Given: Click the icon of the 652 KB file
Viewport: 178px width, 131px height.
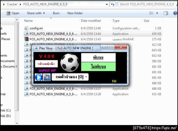Looking at the screenshot, I should pyautogui.click(x=26, y=56).
